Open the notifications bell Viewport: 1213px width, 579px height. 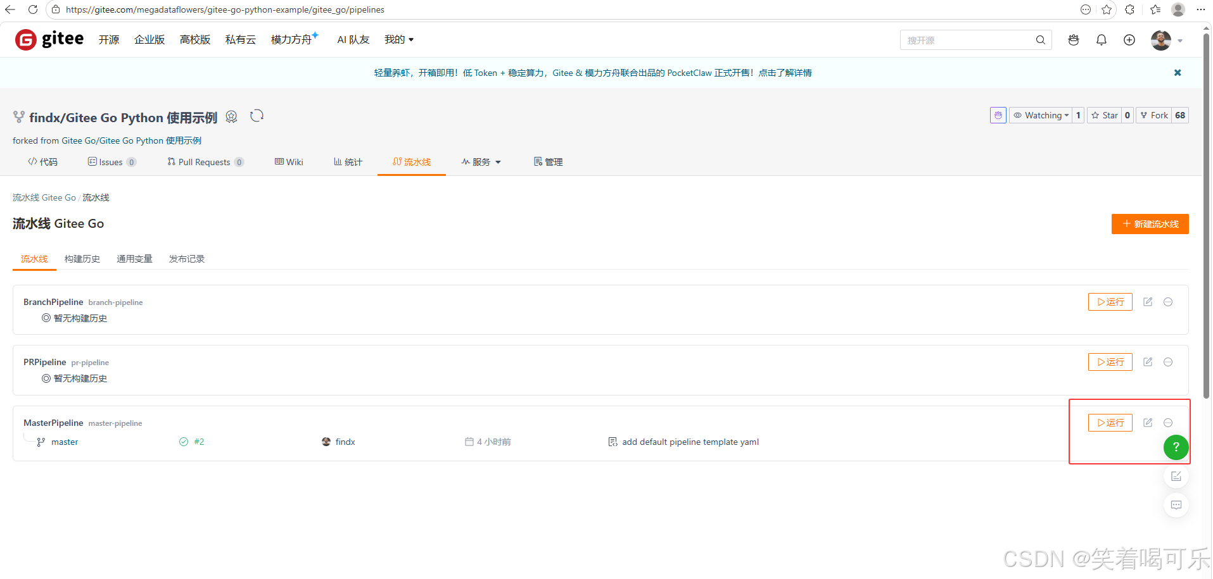click(x=1102, y=40)
